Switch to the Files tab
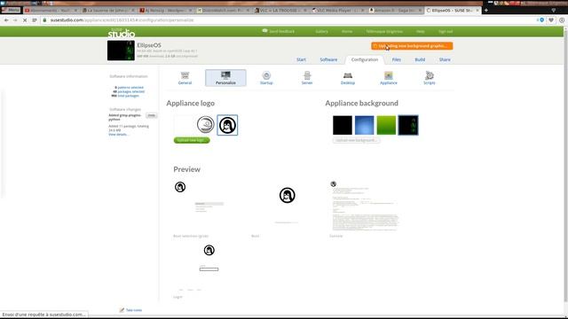The image size is (568, 319). point(397,59)
